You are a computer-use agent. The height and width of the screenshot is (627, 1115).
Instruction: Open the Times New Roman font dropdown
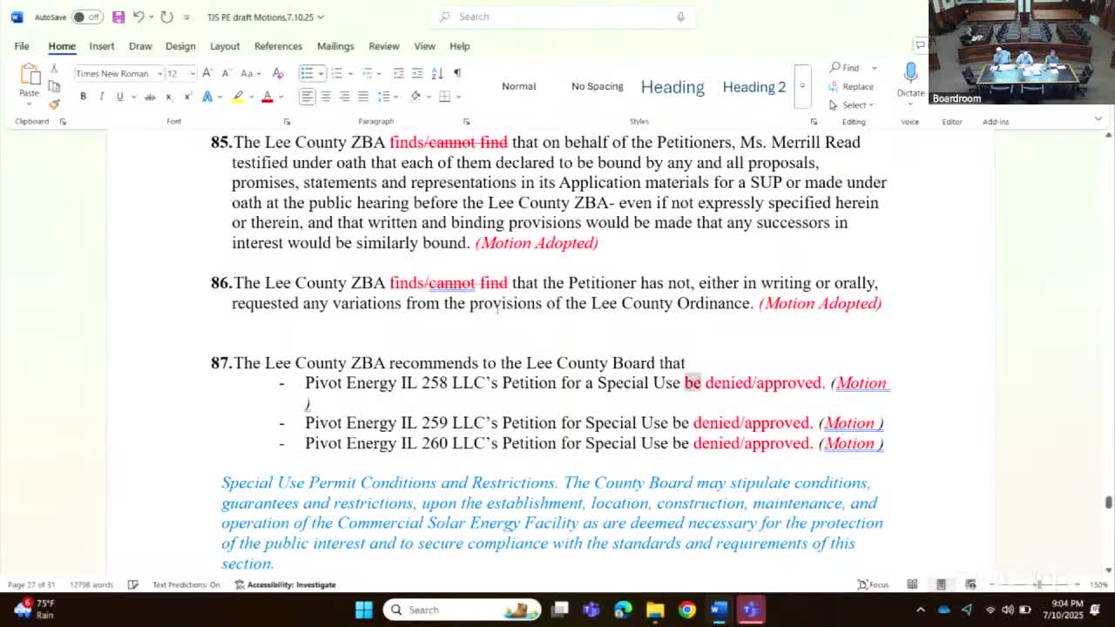click(159, 73)
